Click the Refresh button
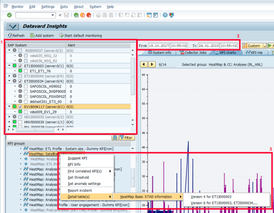Viewport: 274px width, 213px height. [x=16, y=36]
